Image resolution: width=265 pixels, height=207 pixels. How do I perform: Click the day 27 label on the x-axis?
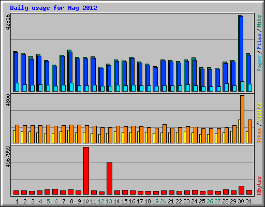[217, 201]
